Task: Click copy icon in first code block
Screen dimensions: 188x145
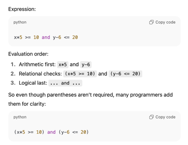Action: click(x=152, y=22)
